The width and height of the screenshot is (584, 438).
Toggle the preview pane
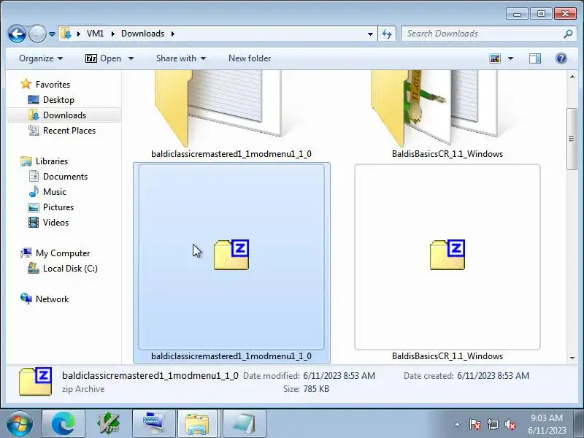[535, 58]
